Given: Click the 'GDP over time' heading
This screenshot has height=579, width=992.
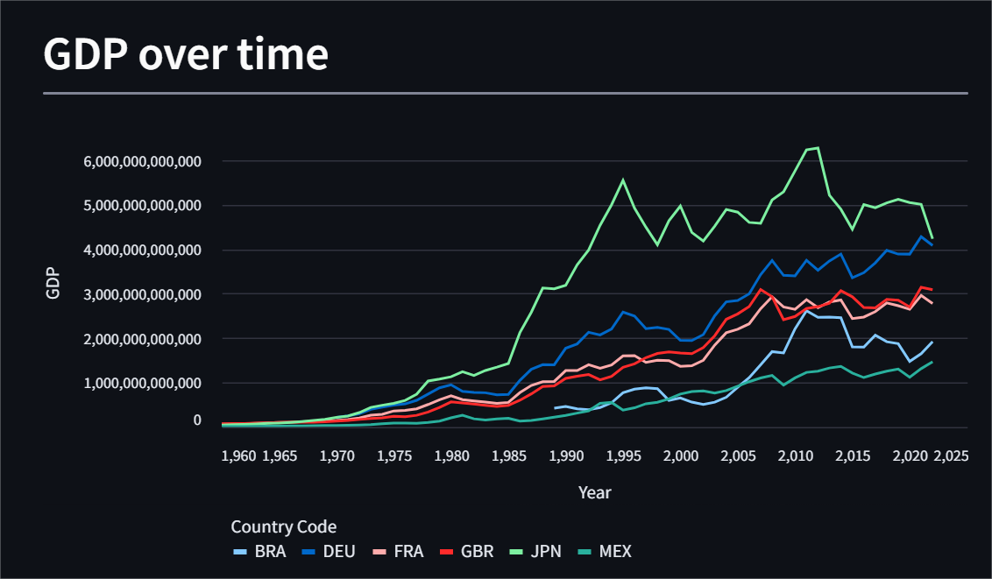Looking at the screenshot, I should [x=186, y=53].
